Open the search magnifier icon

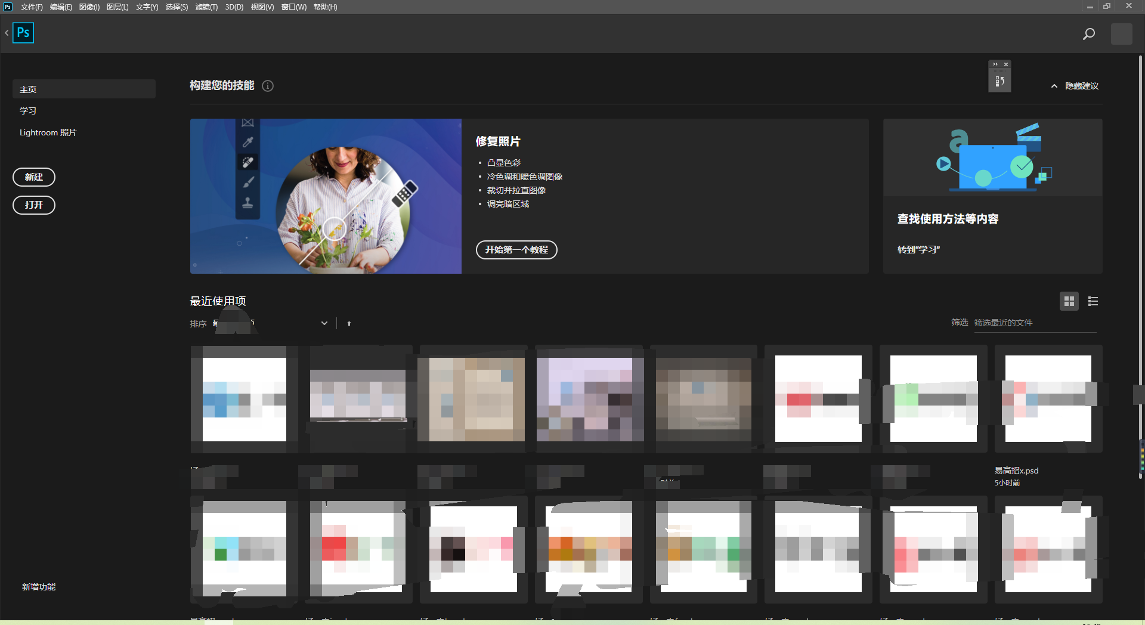click(x=1089, y=34)
